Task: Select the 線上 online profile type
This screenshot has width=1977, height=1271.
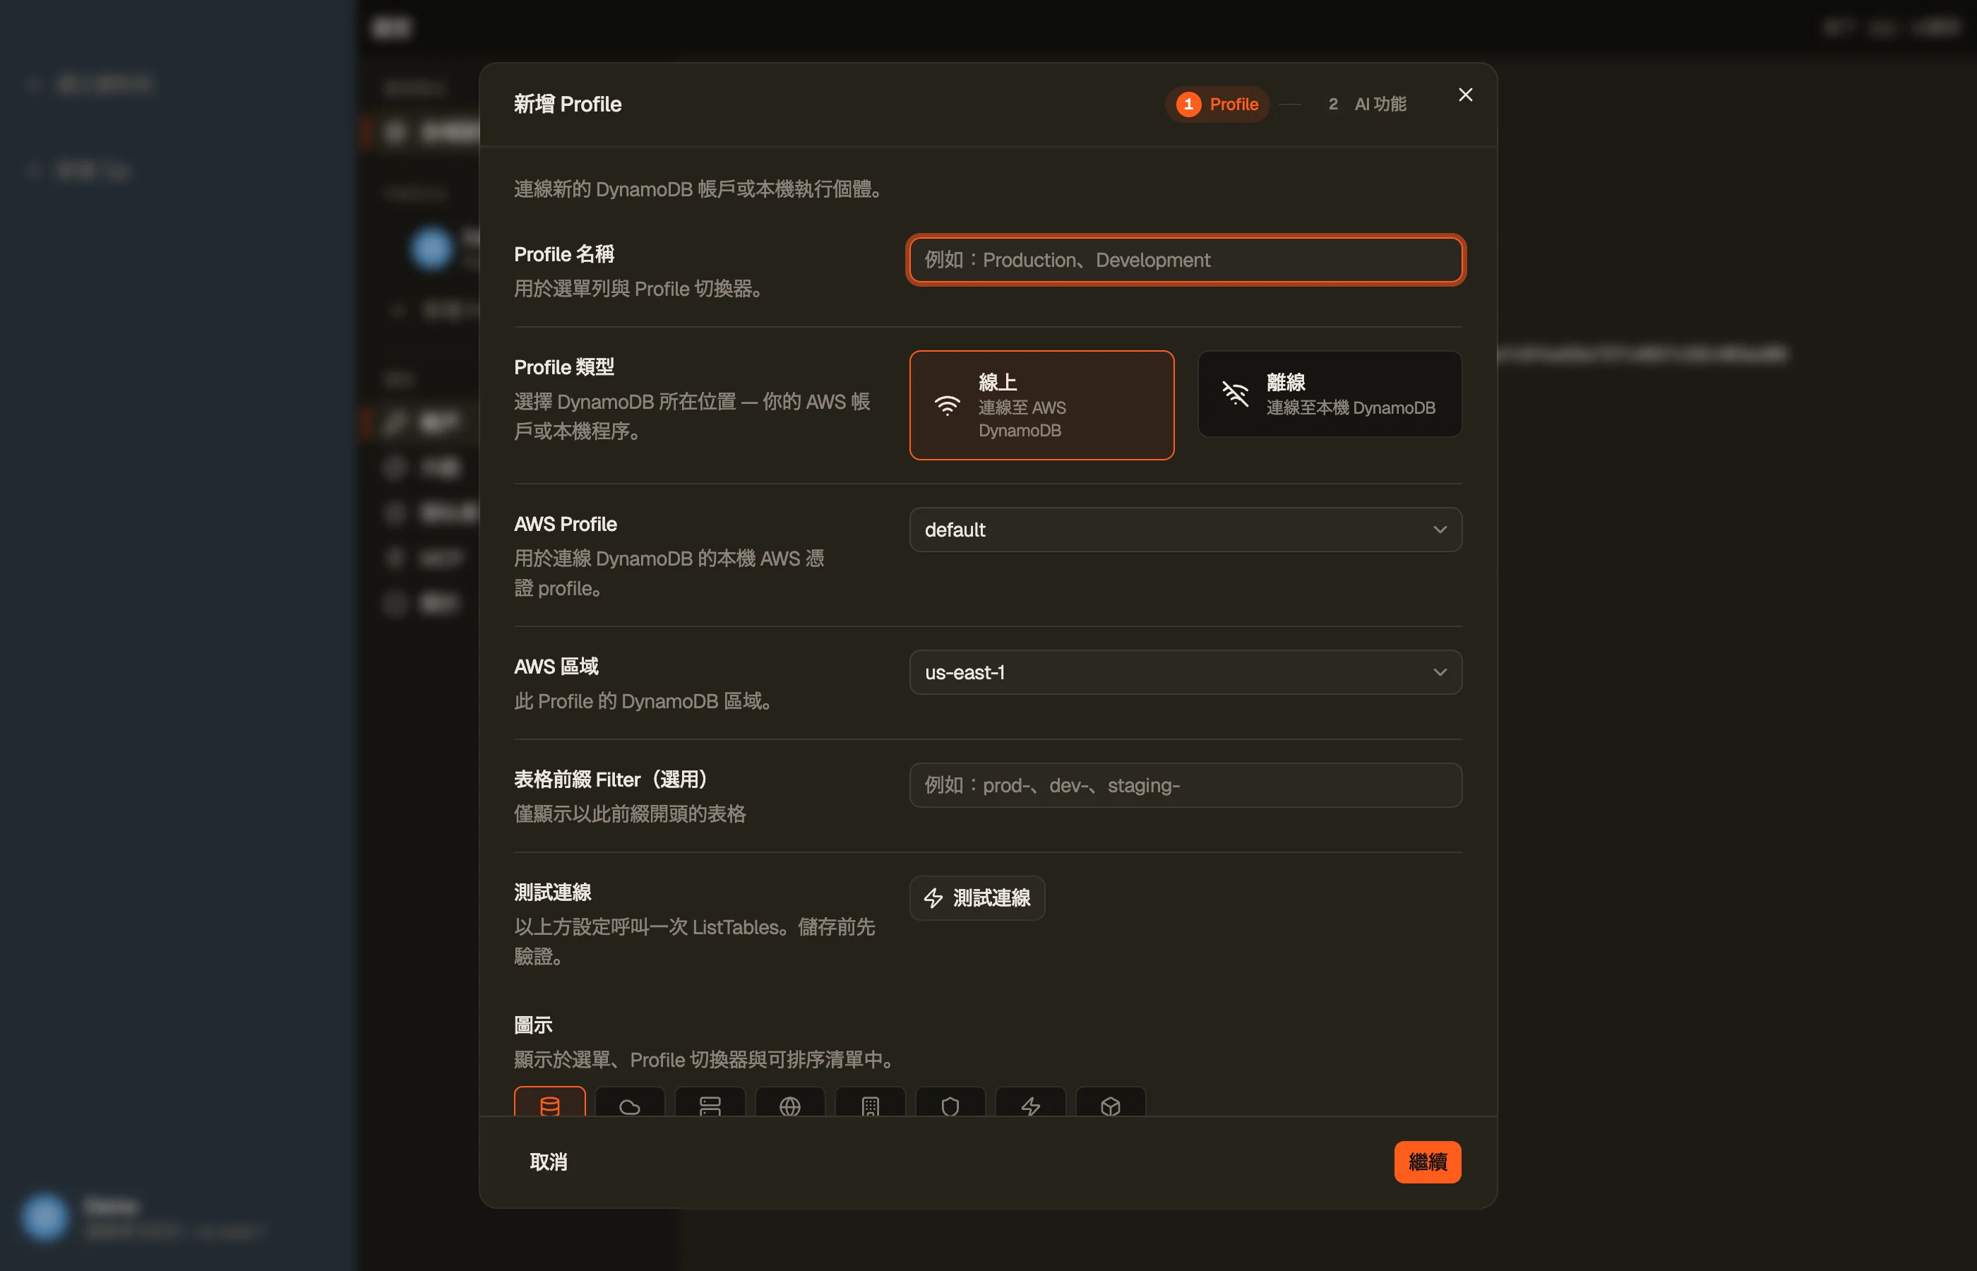Action: [x=1041, y=405]
